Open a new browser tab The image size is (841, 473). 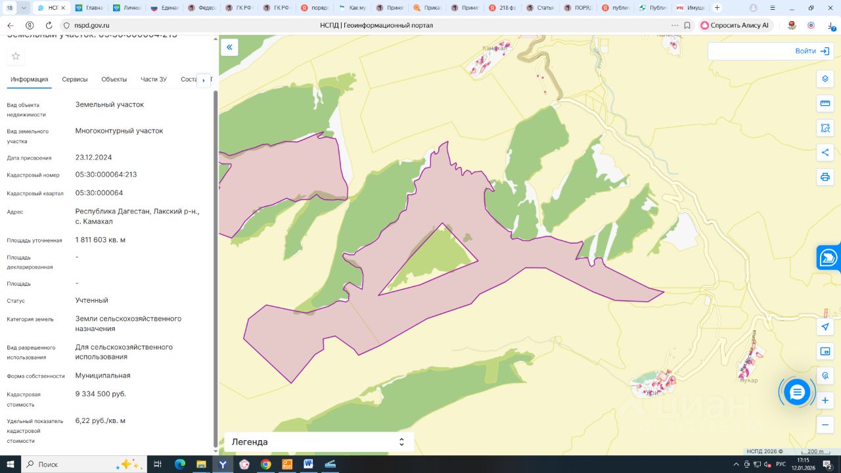point(717,8)
